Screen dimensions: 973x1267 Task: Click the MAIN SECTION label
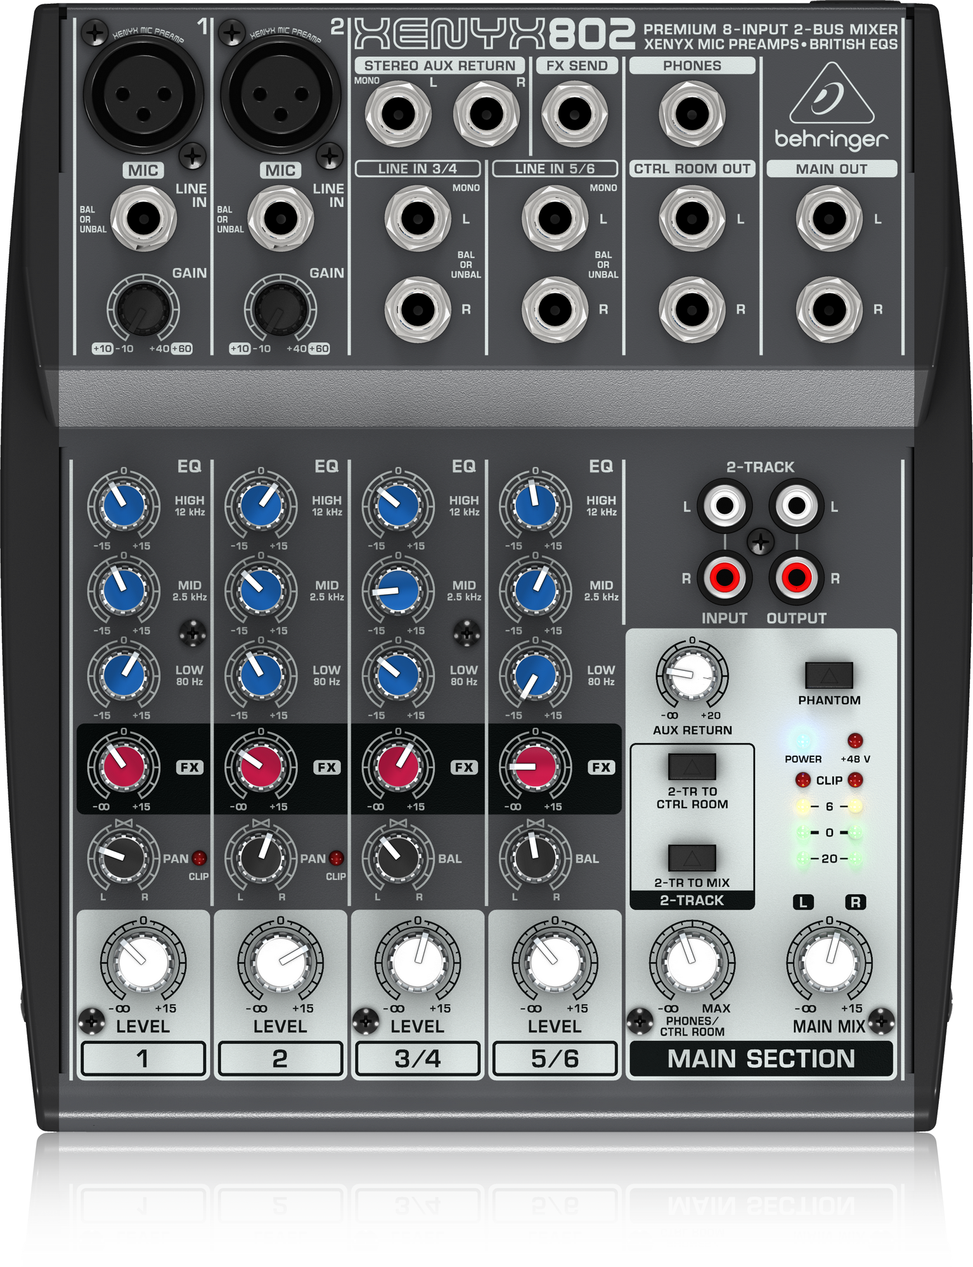click(761, 1059)
